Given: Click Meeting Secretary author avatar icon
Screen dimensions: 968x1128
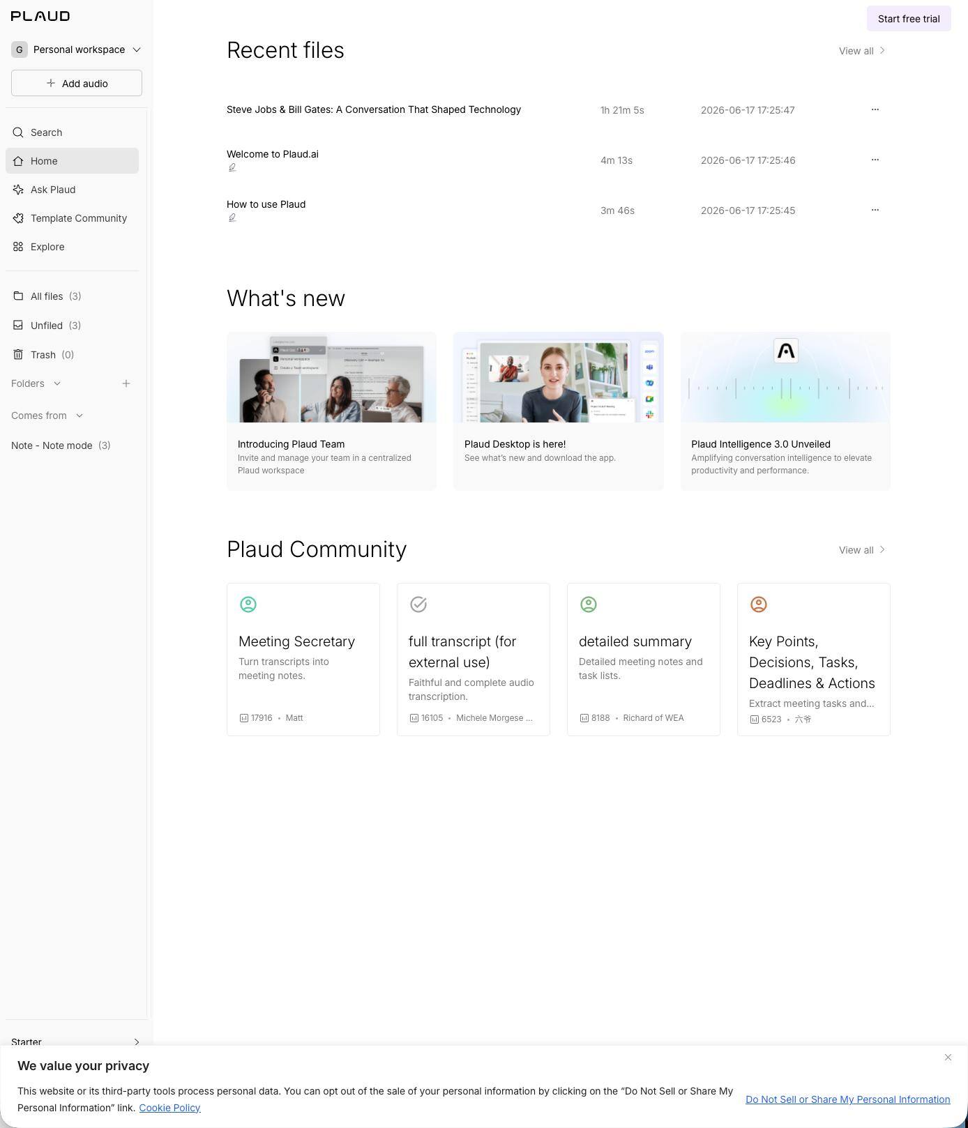Looking at the screenshot, I should coord(248,604).
